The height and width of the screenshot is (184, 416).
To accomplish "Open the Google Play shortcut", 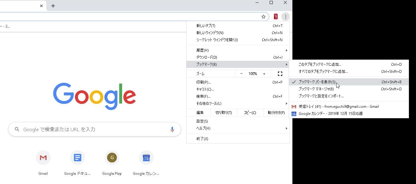I will tap(112, 158).
